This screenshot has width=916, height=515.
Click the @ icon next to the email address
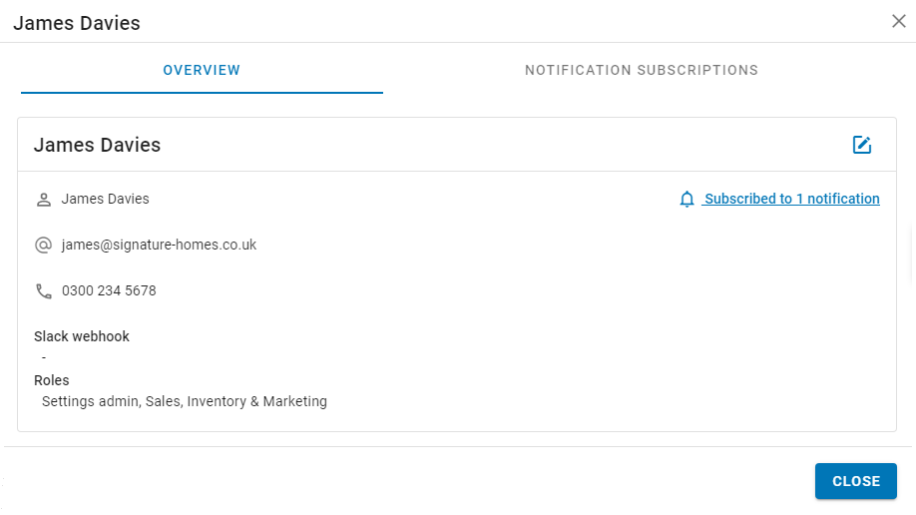(x=44, y=245)
